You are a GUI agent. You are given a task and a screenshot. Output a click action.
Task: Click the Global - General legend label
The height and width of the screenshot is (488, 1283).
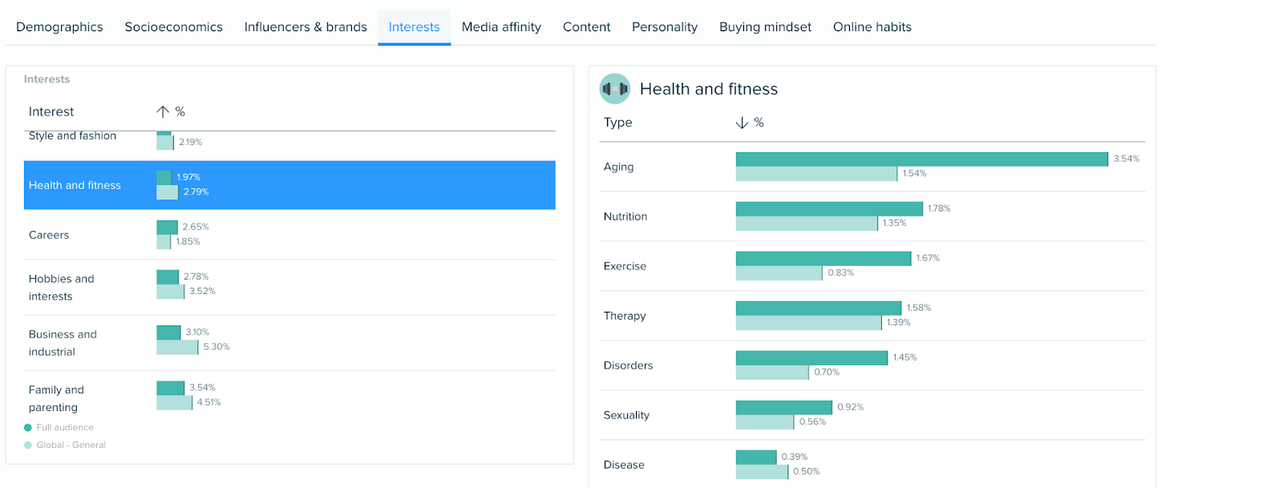coord(71,446)
